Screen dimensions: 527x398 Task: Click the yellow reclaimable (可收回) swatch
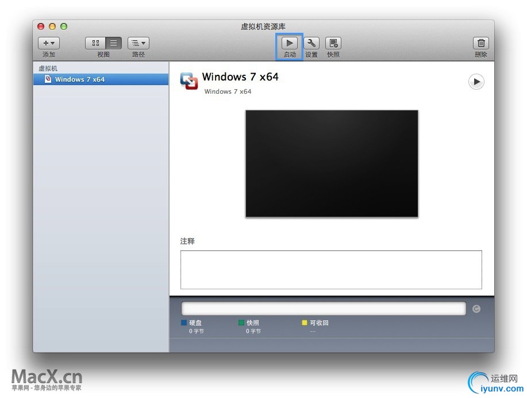[x=305, y=323]
